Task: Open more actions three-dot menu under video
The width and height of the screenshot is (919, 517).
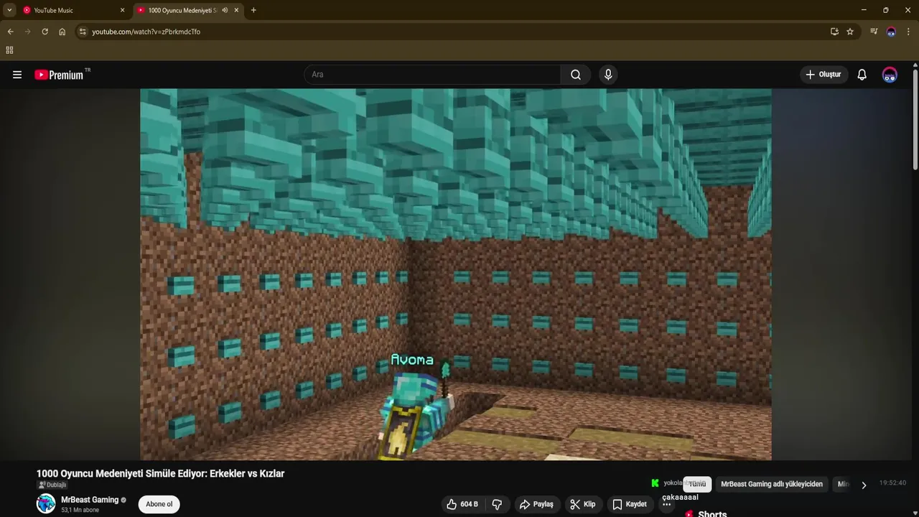Action: pyautogui.click(x=667, y=505)
